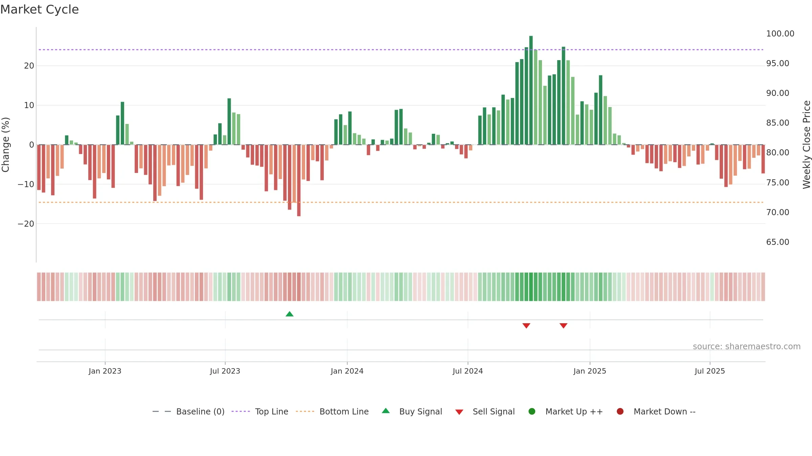Click the red triangle icon in legend
812x456 pixels.
(x=459, y=412)
